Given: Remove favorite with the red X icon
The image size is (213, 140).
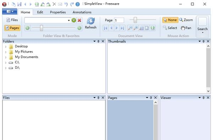Looking at the screenshot, I should (x=79, y=20).
